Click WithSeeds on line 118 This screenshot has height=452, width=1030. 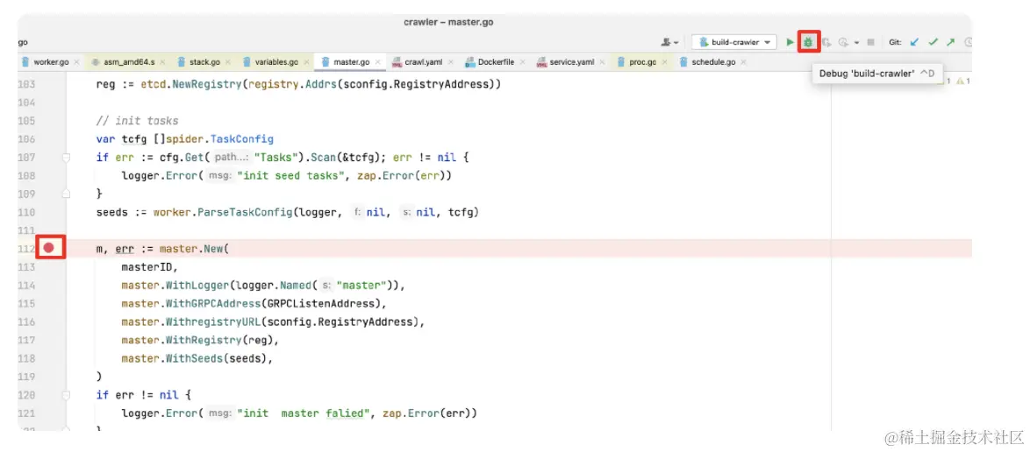coord(195,359)
